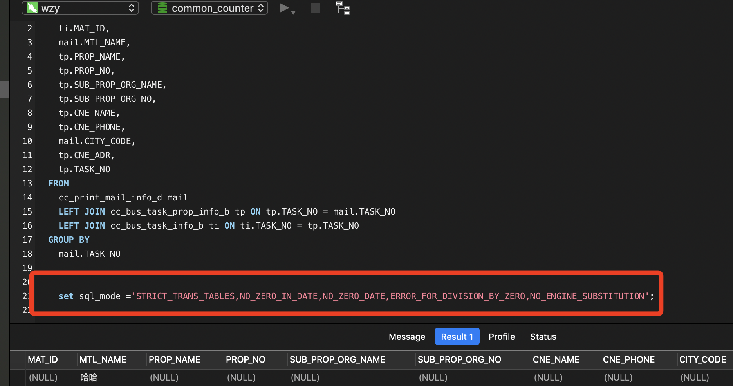Open the Profile tab
This screenshot has height=386, width=733.
502,337
